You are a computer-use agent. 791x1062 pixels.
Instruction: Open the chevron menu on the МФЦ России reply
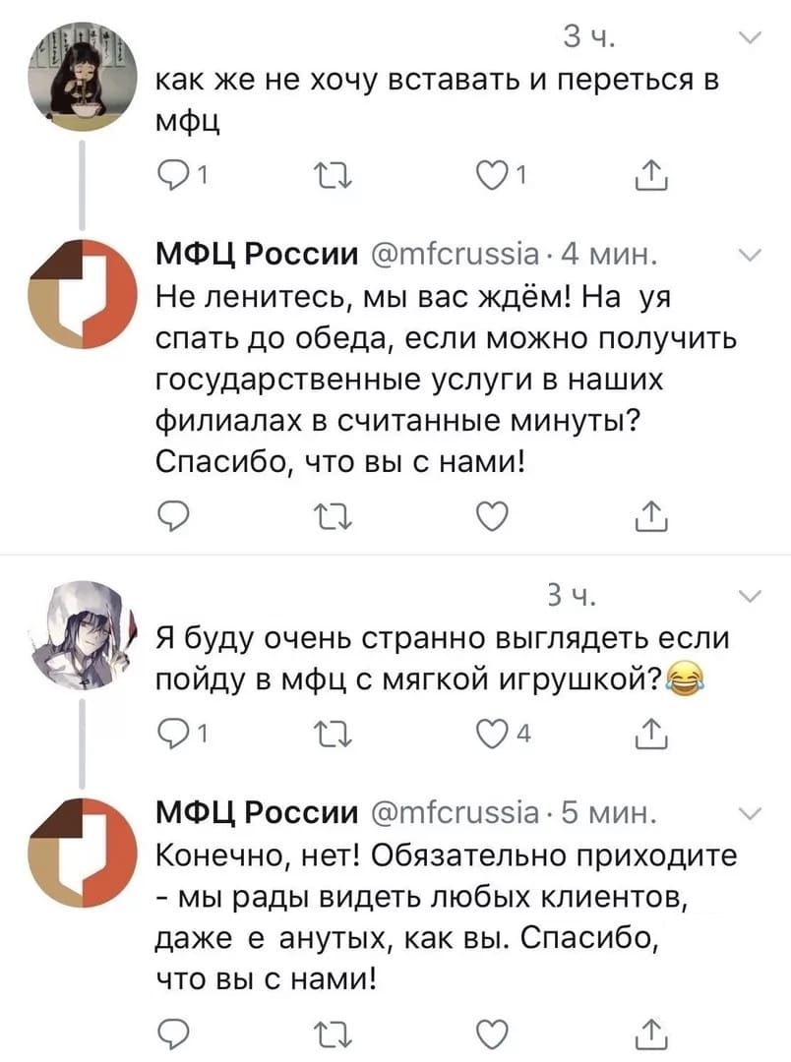pos(750,254)
